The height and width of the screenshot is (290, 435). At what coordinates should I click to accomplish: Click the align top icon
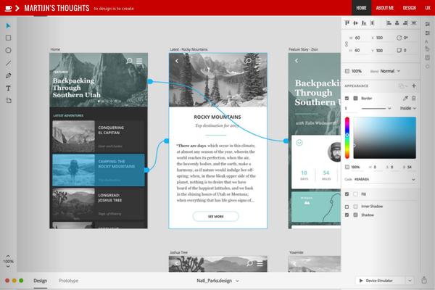347,22
